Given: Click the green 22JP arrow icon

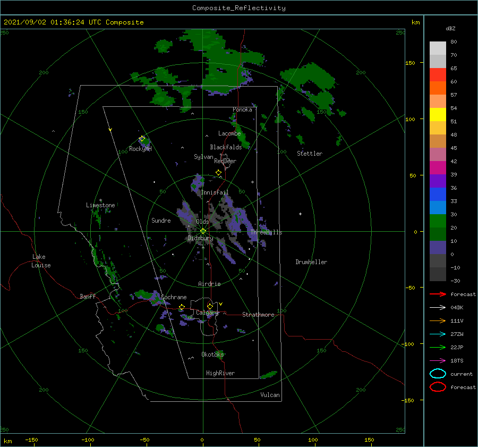Looking at the screenshot, I should pos(438,347).
